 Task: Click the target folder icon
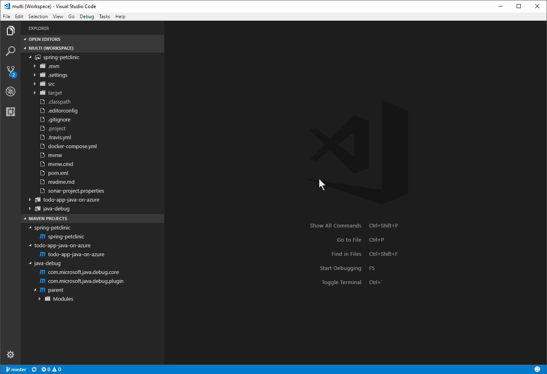pos(42,93)
